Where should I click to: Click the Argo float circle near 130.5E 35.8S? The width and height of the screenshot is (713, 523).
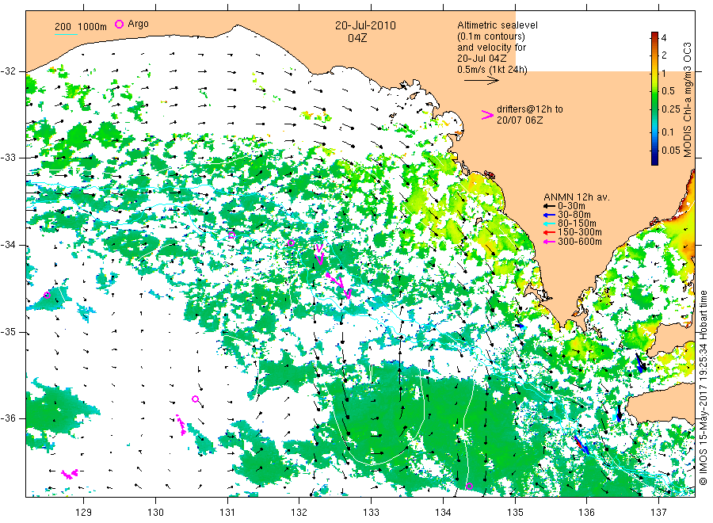[196, 399]
